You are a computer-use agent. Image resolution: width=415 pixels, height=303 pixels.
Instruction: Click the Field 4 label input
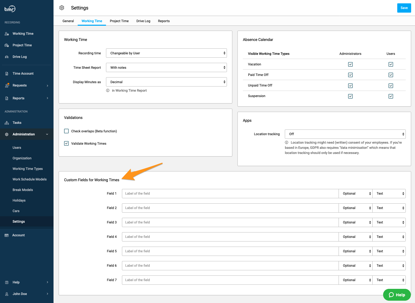coord(230,237)
